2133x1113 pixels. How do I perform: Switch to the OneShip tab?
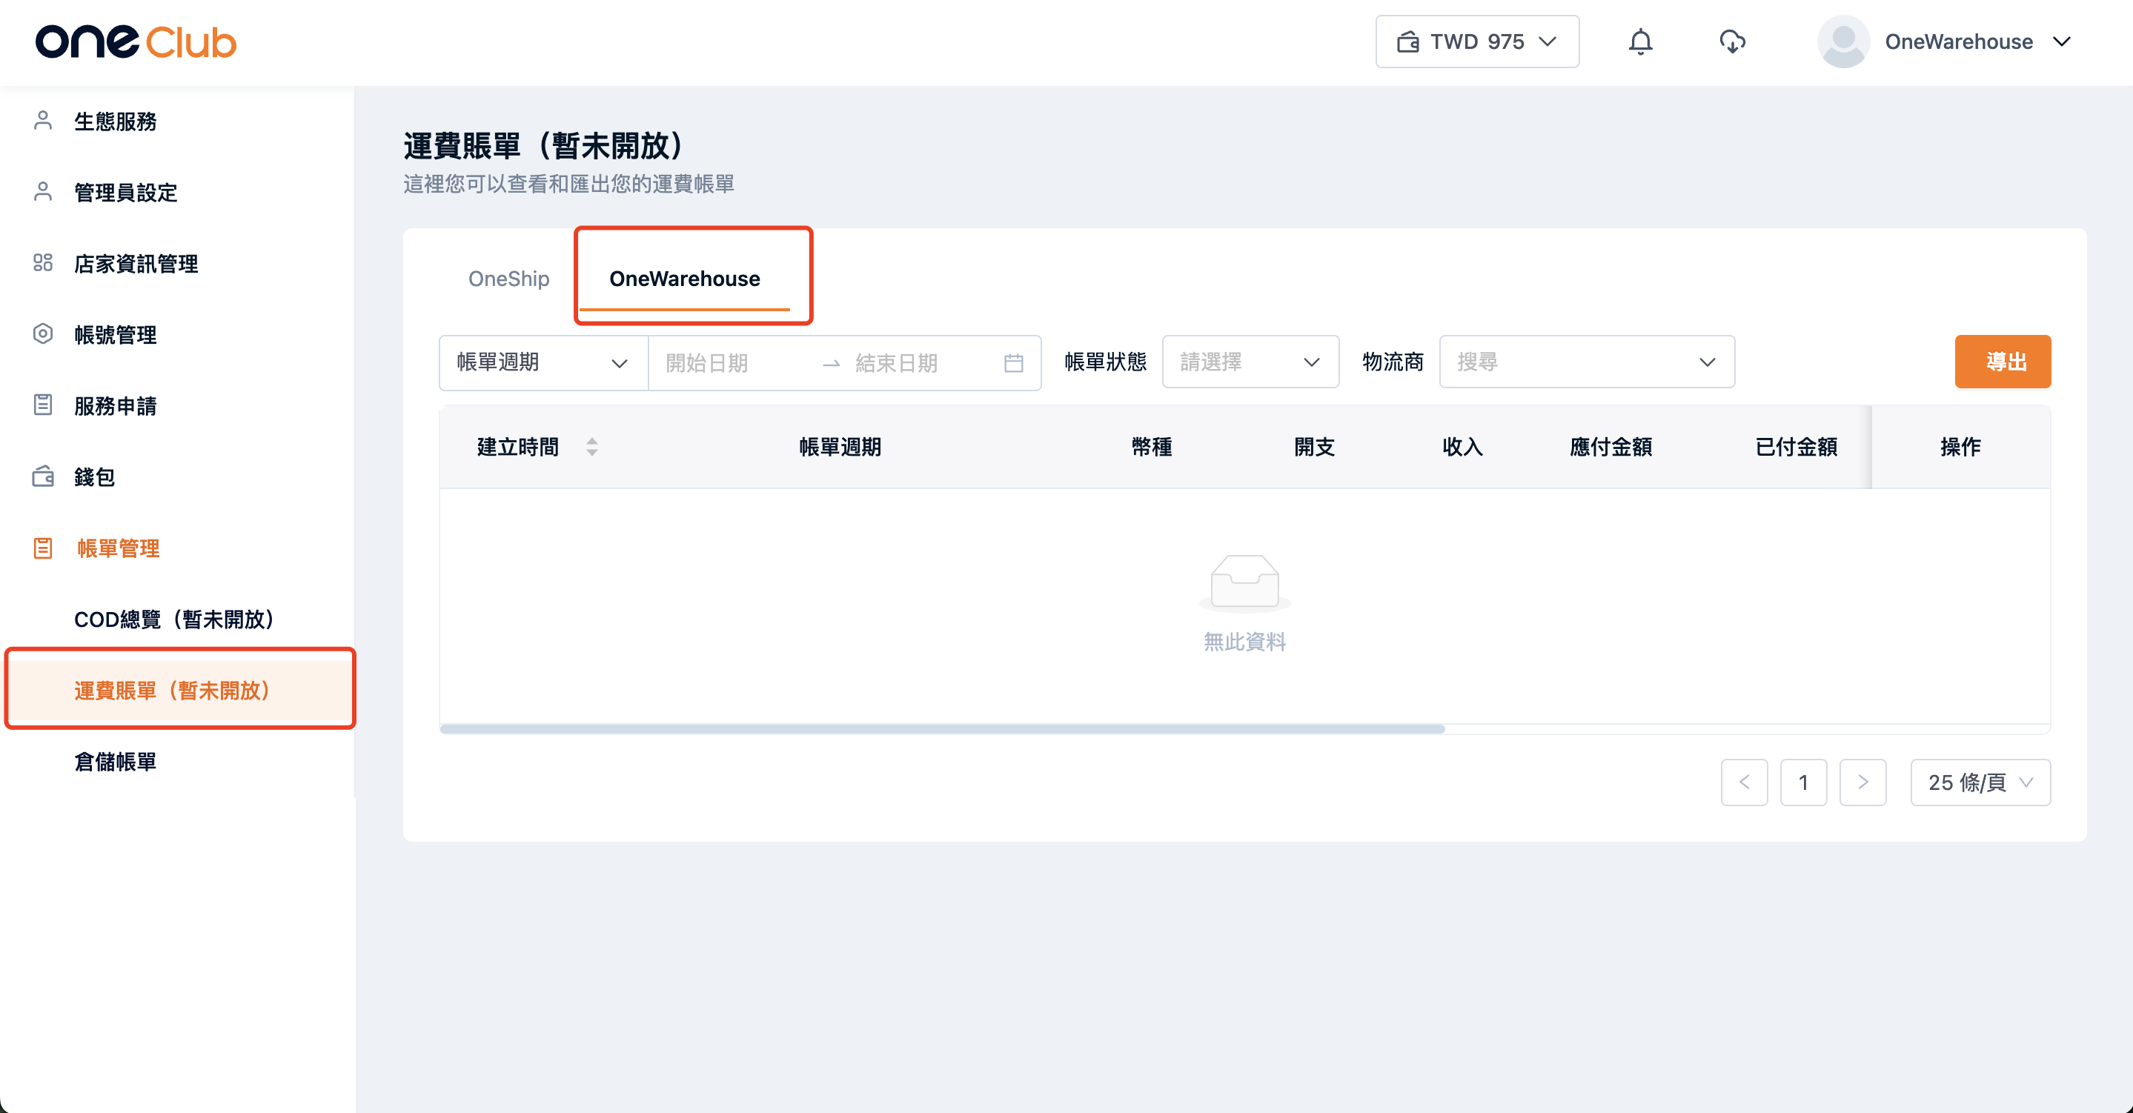point(508,279)
